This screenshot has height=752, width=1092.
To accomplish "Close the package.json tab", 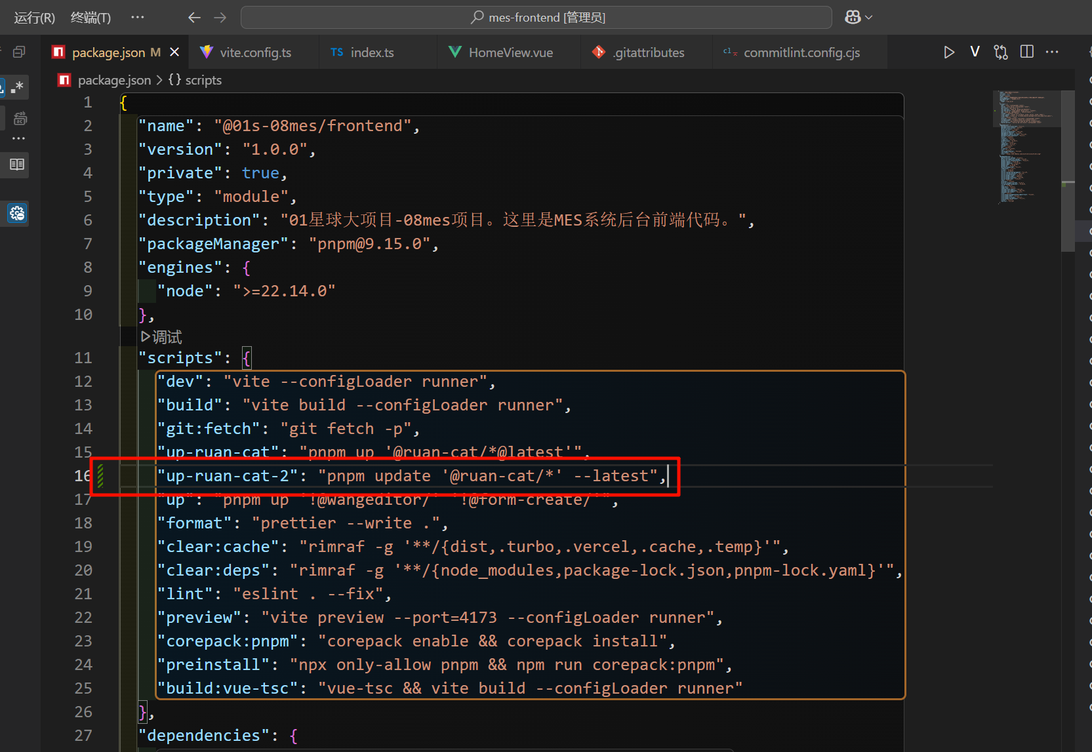I will pyautogui.click(x=174, y=52).
